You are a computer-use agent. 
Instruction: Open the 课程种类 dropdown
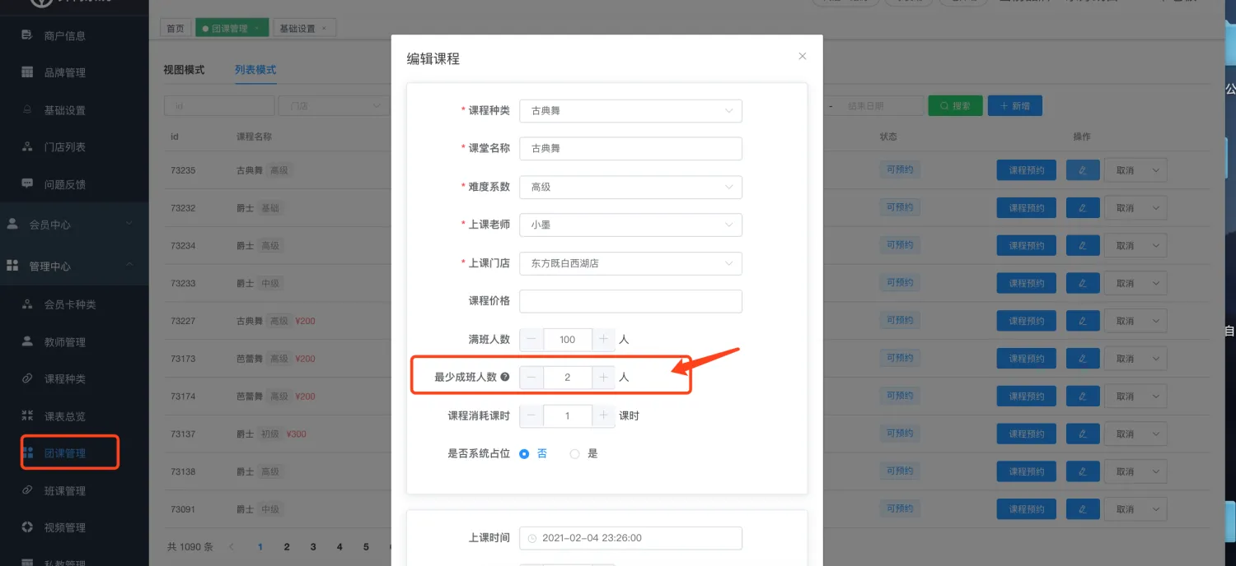[x=630, y=111]
